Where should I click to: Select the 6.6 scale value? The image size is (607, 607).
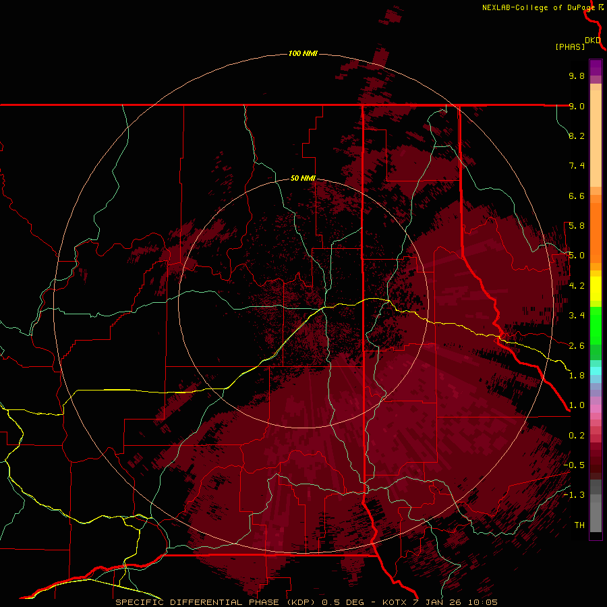coord(577,196)
